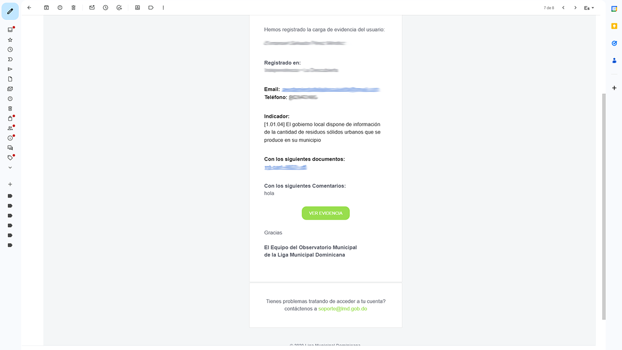Archive this email
622x350 pixels.
[47, 8]
